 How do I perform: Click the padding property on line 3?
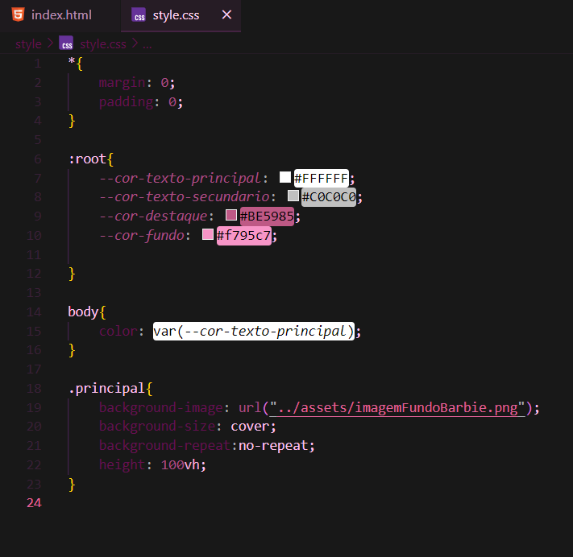point(126,102)
